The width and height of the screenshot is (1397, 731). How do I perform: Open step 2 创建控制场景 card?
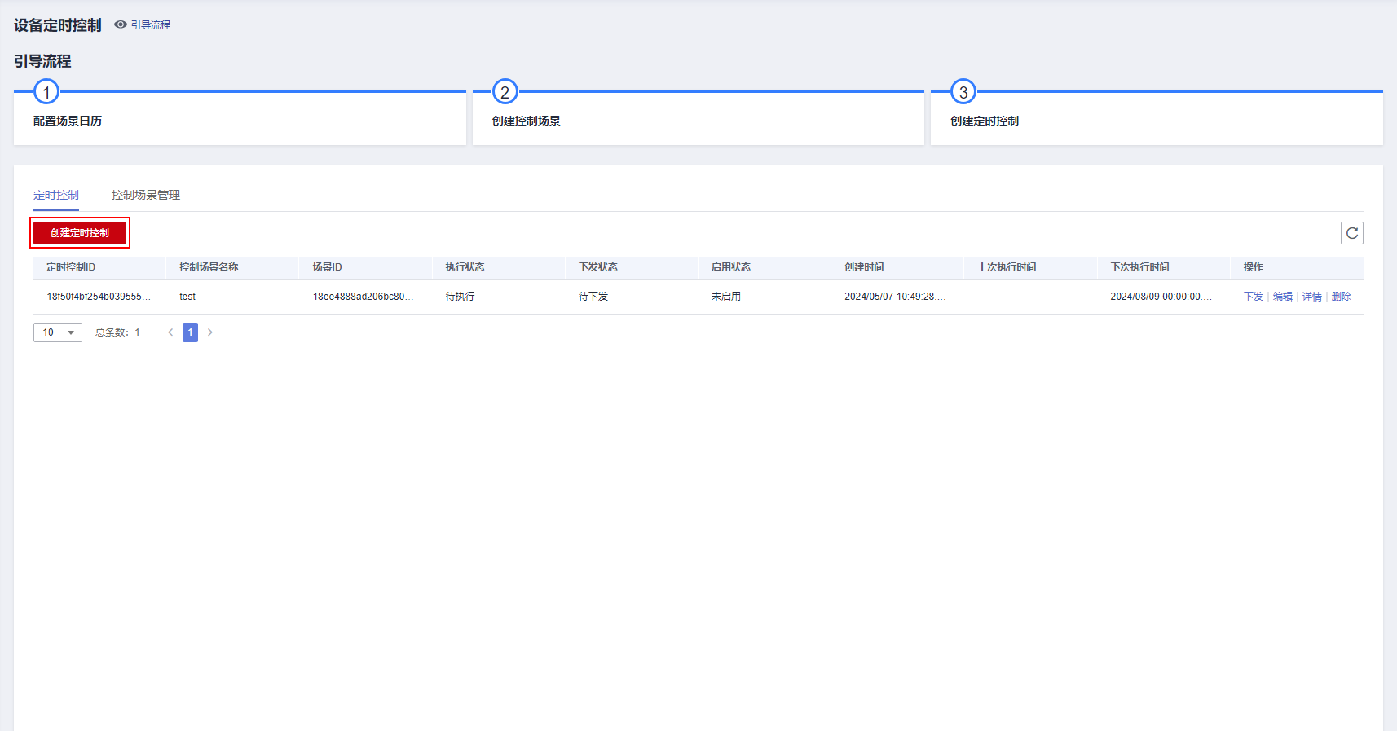[x=698, y=118]
